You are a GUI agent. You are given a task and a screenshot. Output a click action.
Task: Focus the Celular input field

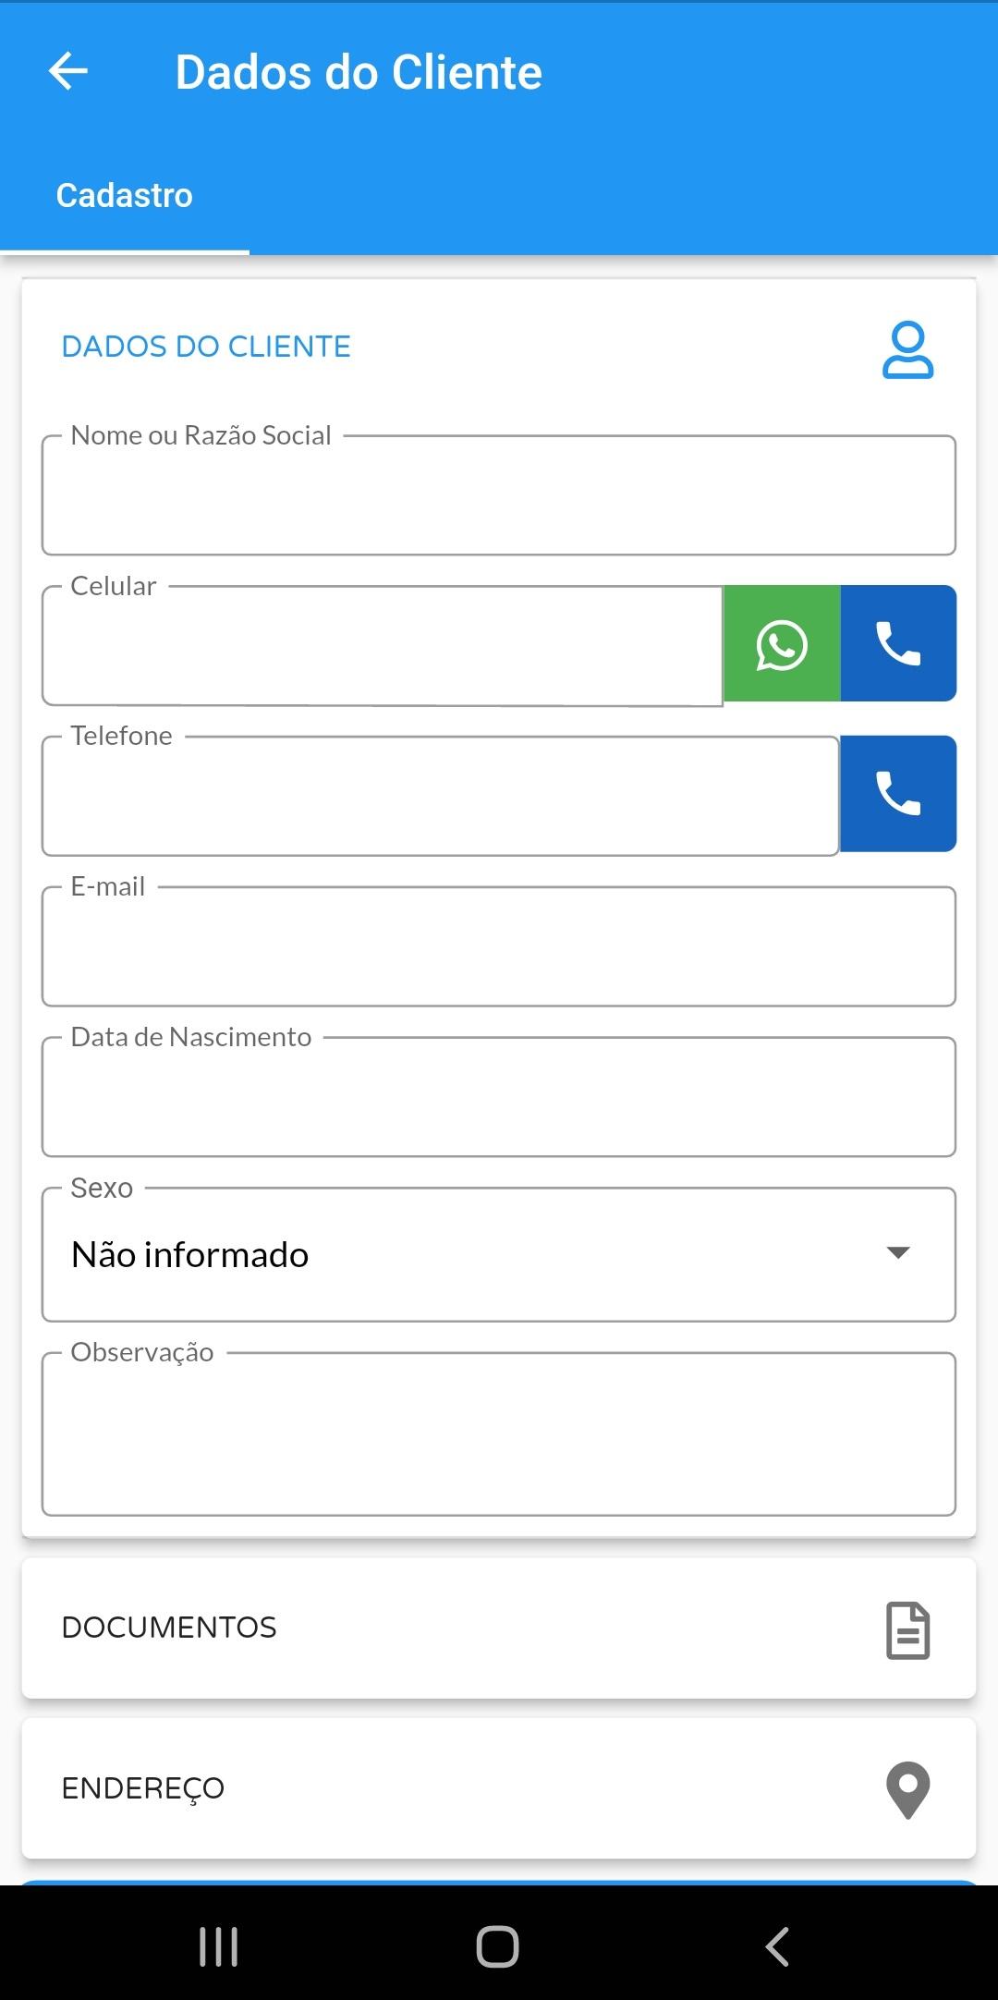[x=382, y=645]
